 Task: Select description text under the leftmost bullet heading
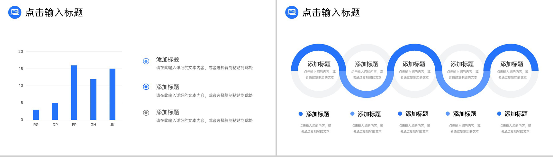[x=315, y=128]
